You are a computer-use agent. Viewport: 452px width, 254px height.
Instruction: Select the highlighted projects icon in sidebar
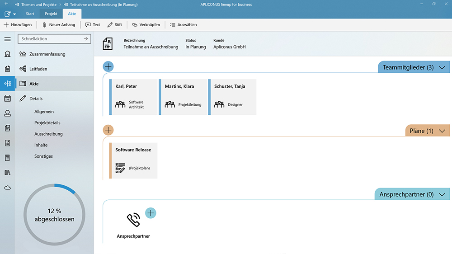[8, 84]
